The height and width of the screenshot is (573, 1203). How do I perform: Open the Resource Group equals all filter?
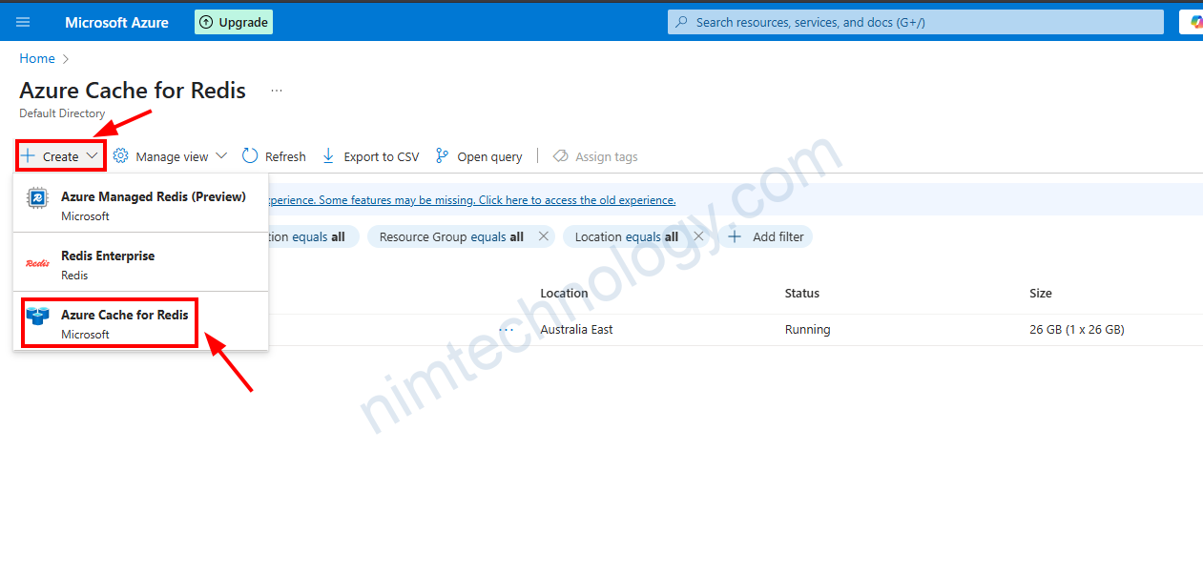pos(451,236)
